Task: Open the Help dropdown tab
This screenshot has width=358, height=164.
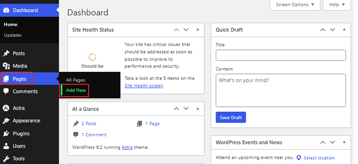Action: coord(337,5)
